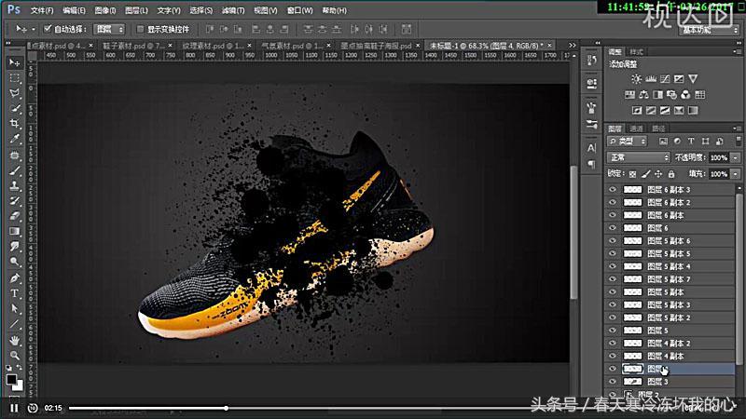Select the Line tool

15,324
